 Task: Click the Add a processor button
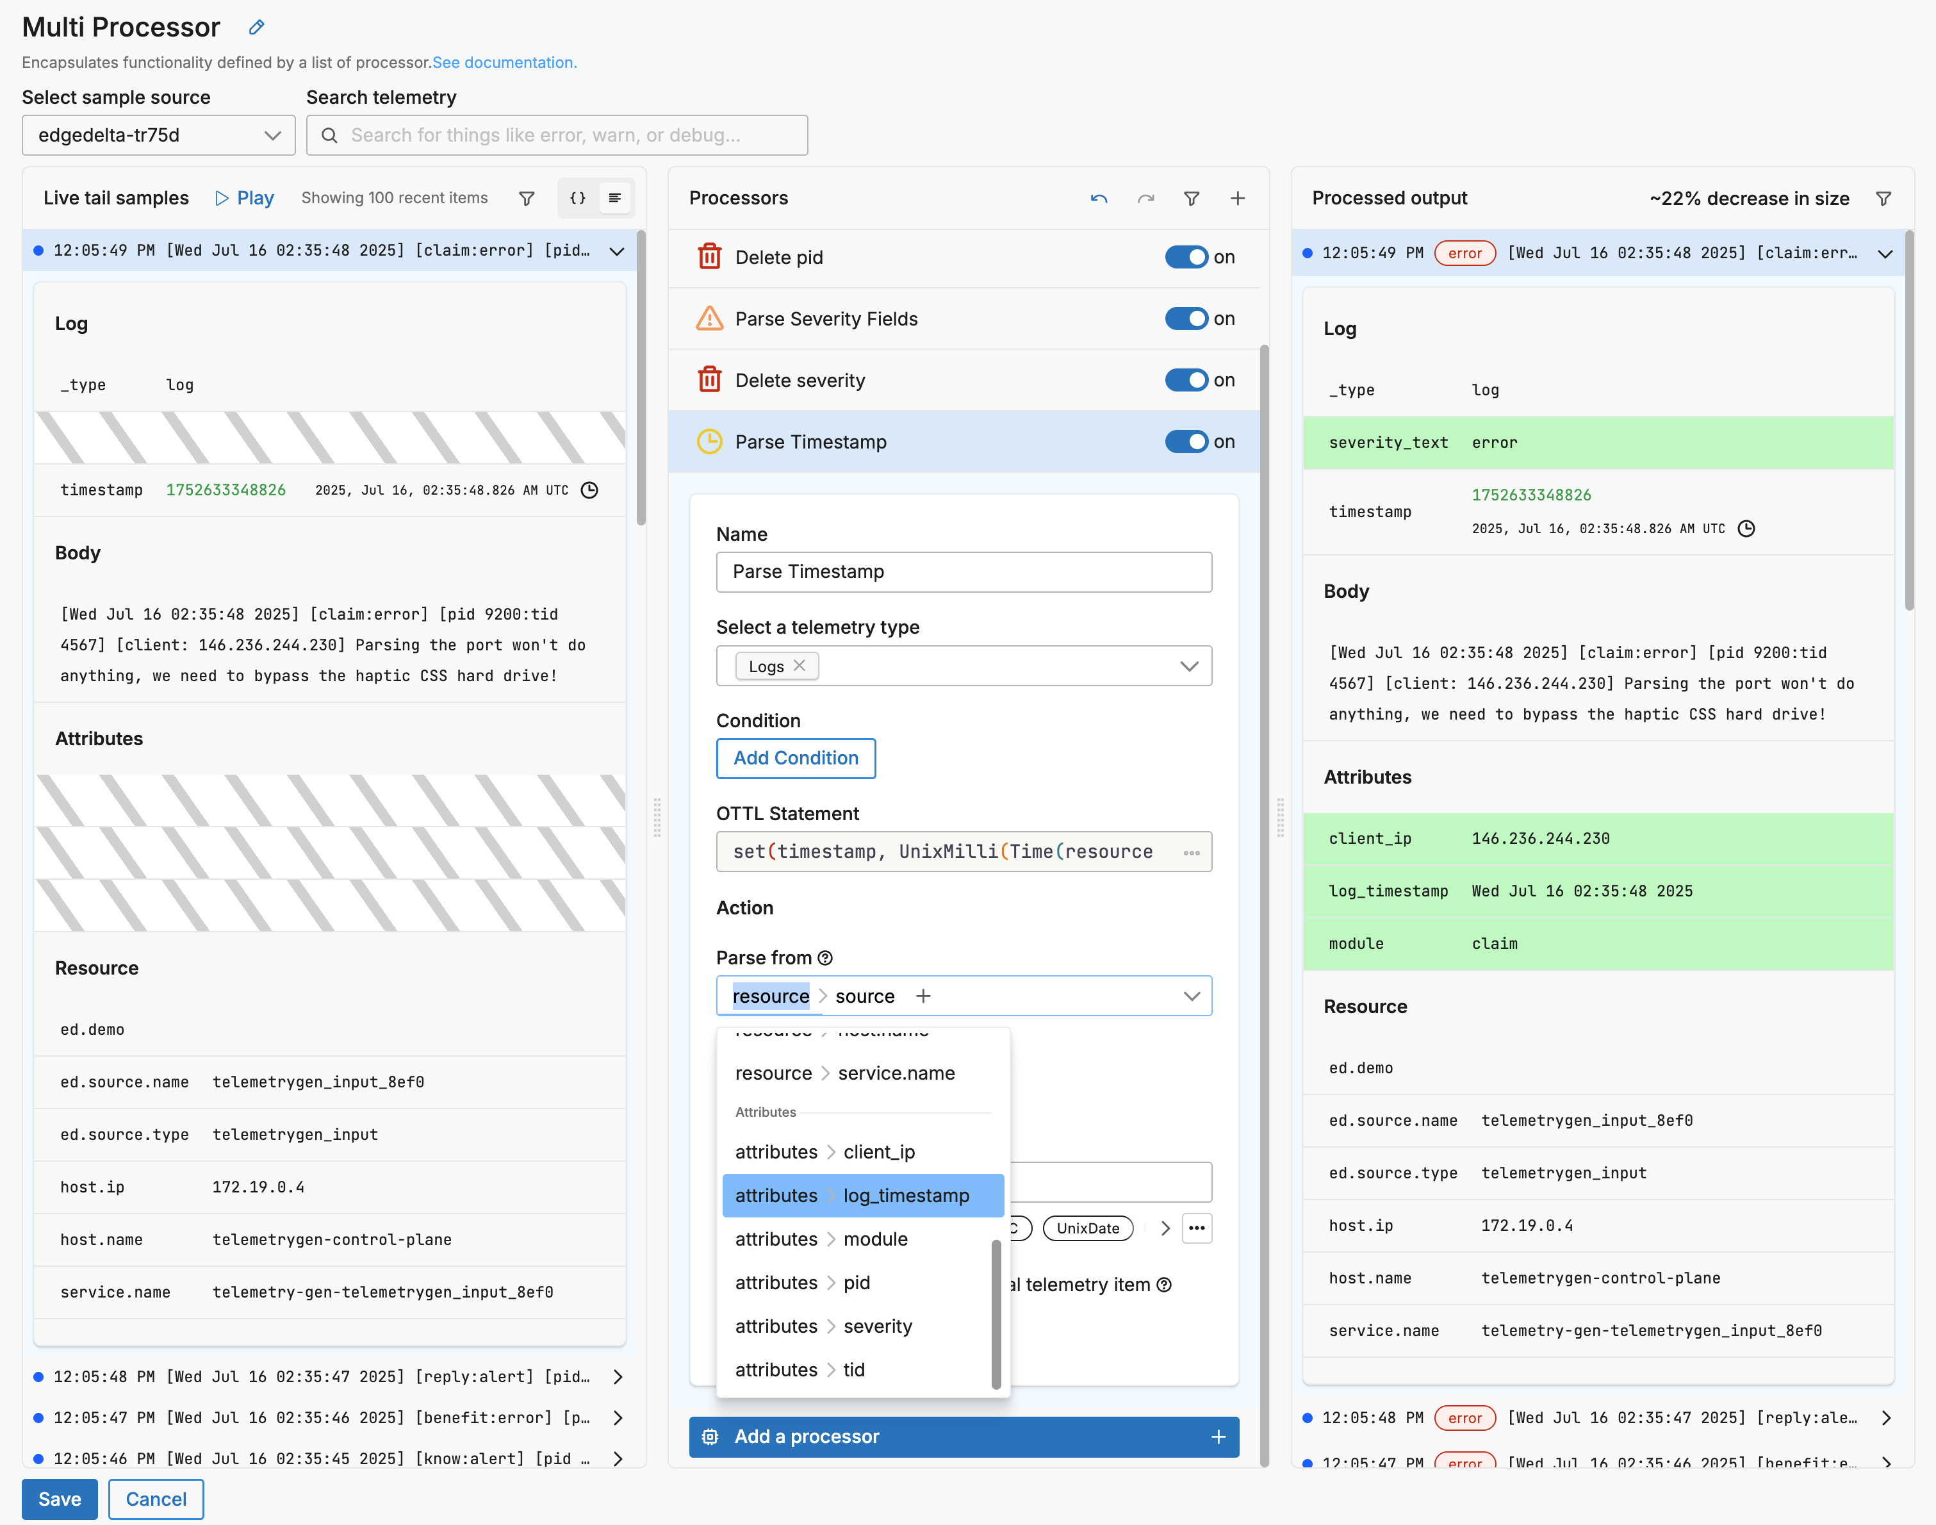(x=964, y=1437)
